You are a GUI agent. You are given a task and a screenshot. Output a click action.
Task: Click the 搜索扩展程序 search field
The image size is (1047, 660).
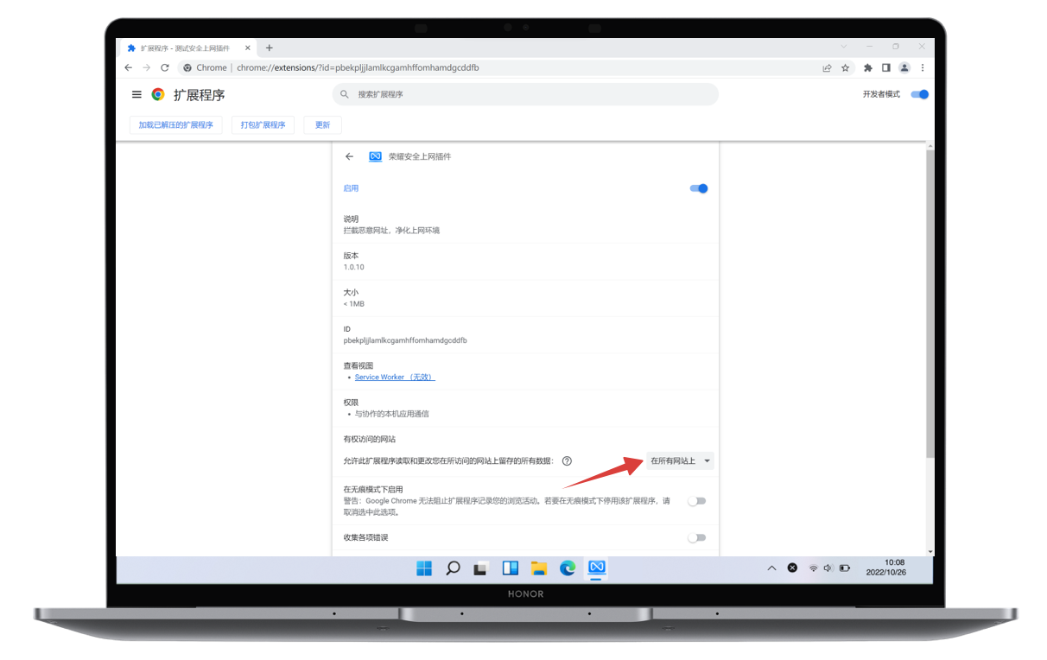coord(525,94)
